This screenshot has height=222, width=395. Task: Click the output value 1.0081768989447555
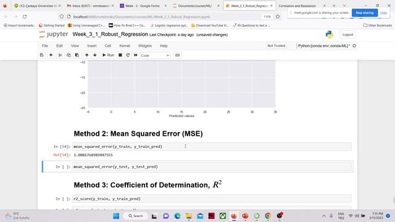coord(93,155)
